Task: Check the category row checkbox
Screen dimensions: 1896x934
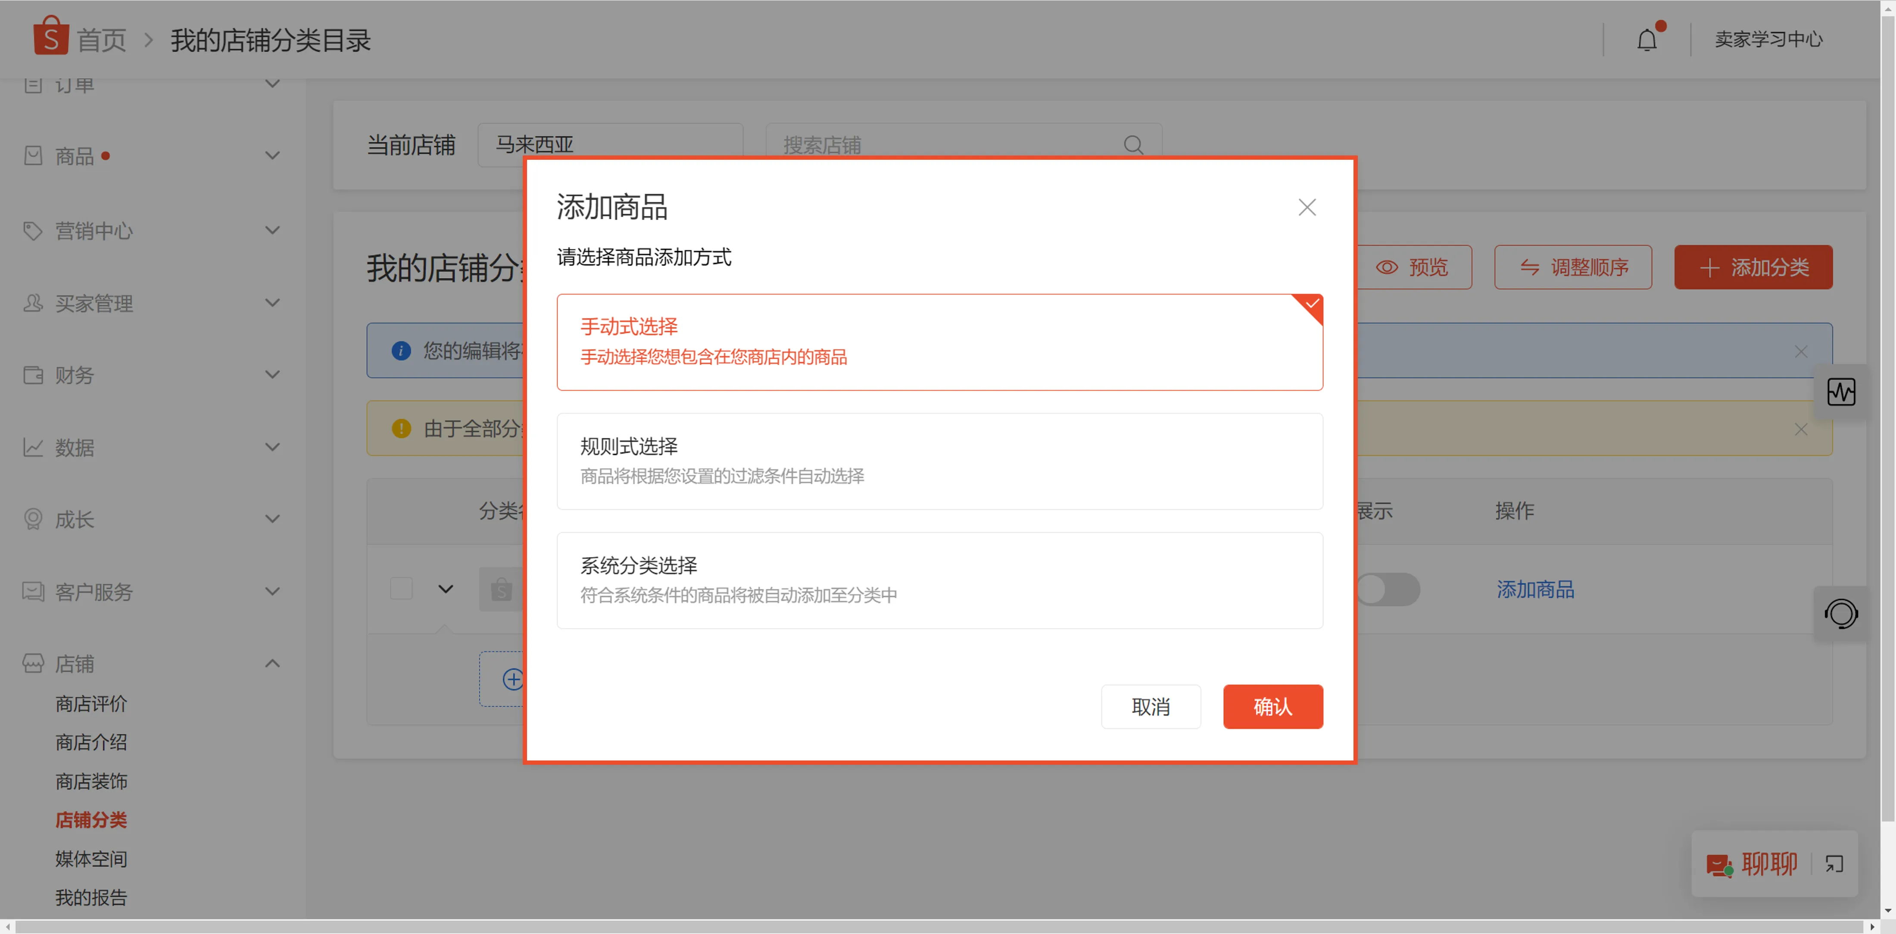Action: (x=401, y=588)
